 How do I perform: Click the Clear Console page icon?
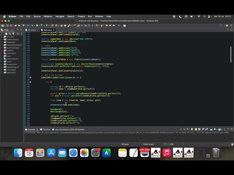click(192, 129)
